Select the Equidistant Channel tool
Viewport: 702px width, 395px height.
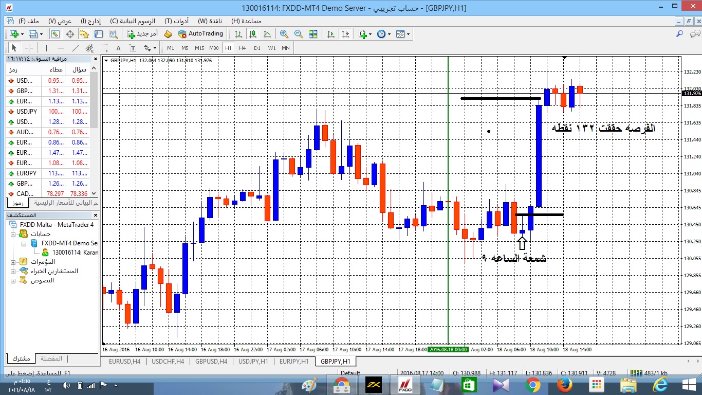pos(90,48)
